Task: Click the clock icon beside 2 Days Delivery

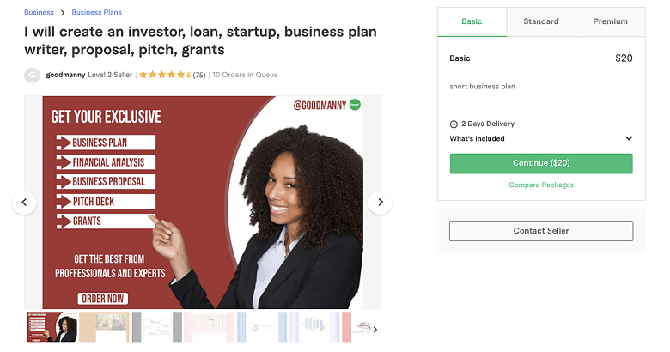Action: [x=454, y=124]
